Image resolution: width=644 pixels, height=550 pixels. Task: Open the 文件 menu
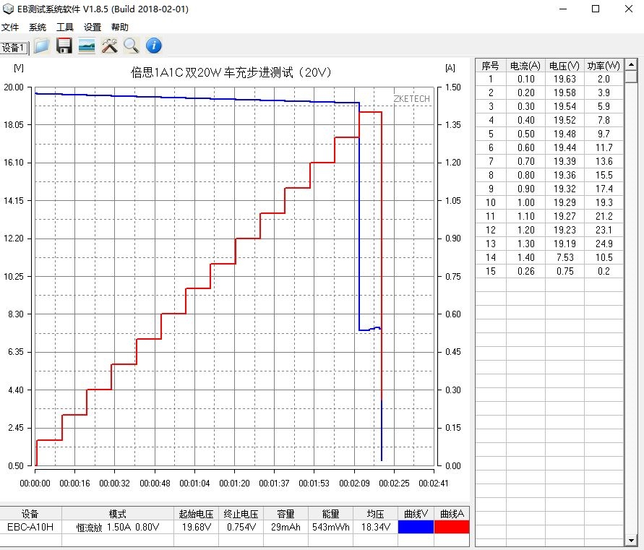click(x=10, y=27)
